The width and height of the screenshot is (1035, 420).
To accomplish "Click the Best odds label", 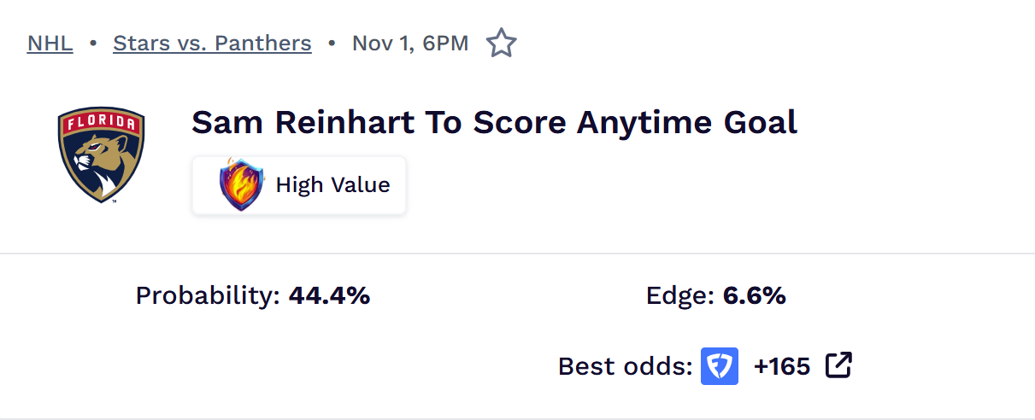I will (625, 366).
